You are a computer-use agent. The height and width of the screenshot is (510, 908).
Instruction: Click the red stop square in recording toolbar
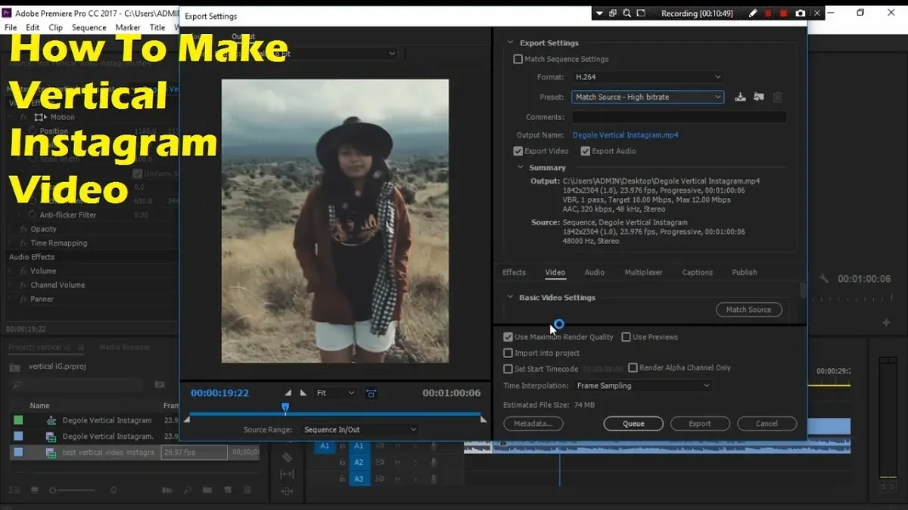coord(783,14)
